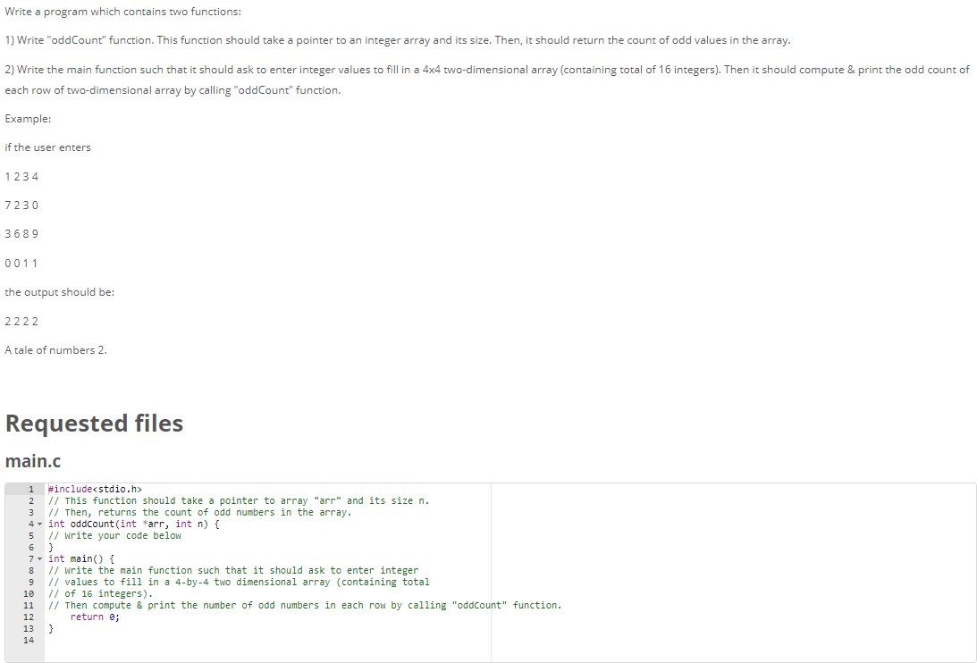Click the closing brace on line 13
Image resolution: width=977 pixels, height=663 pixels.
[50, 628]
